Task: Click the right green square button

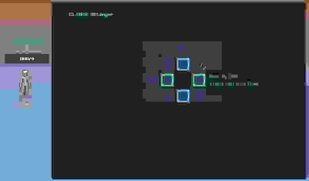Action: point(199,80)
